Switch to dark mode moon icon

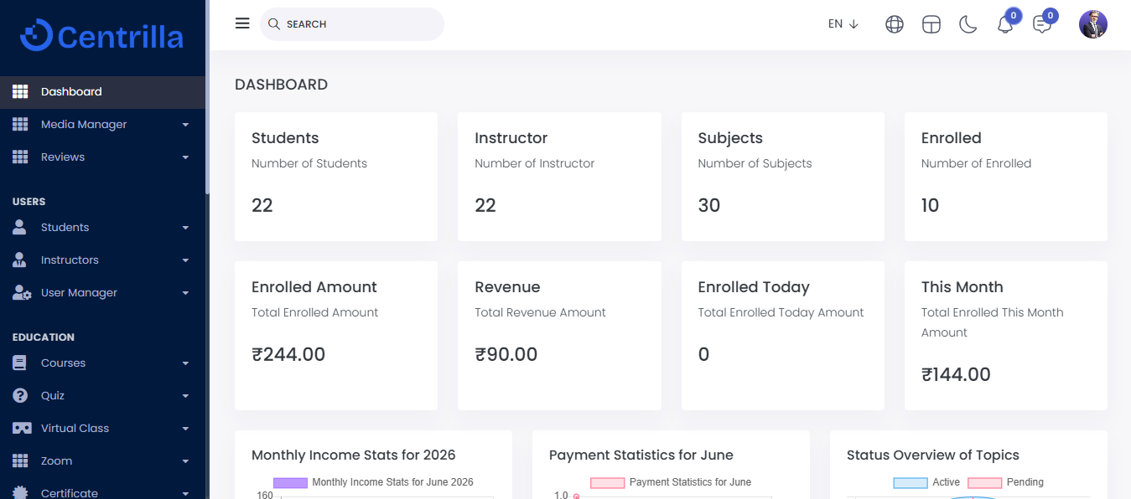coord(968,24)
